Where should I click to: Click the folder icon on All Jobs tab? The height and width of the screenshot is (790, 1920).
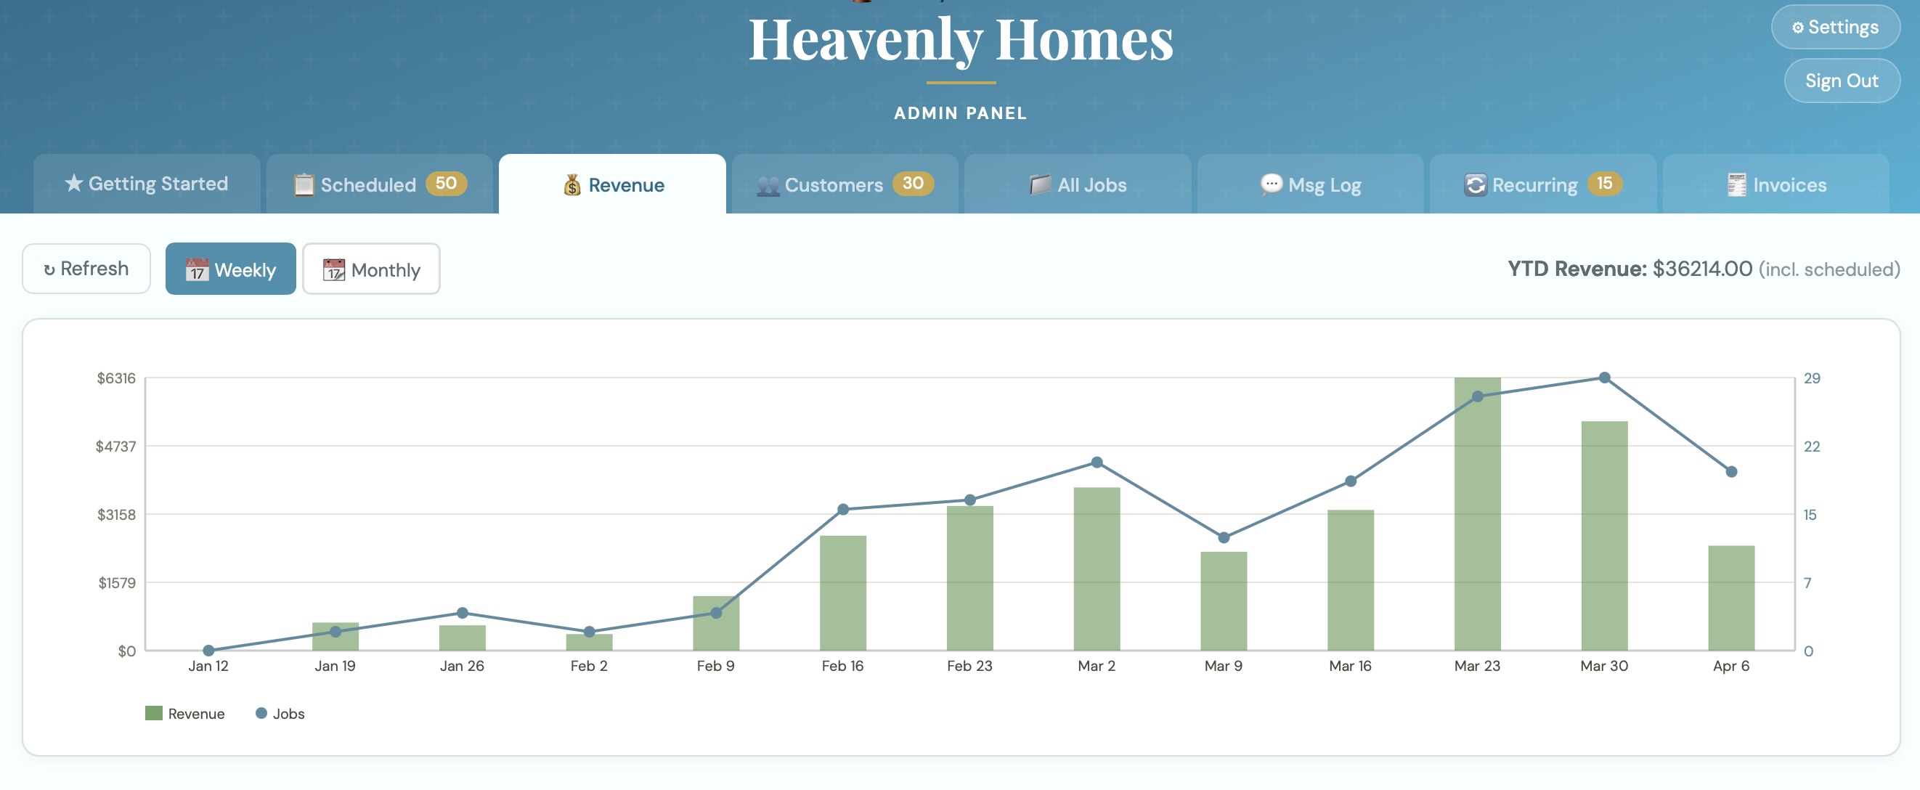pyautogui.click(x=1038, y=184)
